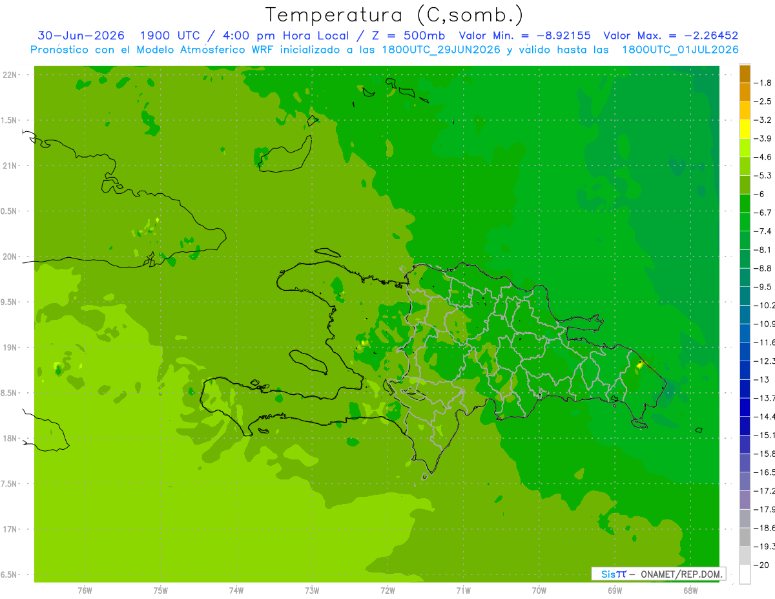Click the "-1.8" colorbar value
This screenshot has width=775, height=599.
[x=763, y=83]
